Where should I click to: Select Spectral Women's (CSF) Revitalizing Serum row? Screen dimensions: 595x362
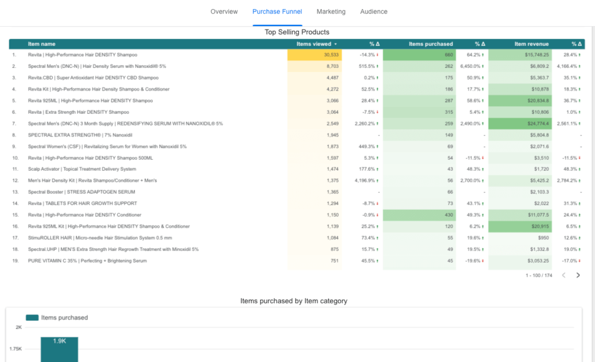point(297,146)
